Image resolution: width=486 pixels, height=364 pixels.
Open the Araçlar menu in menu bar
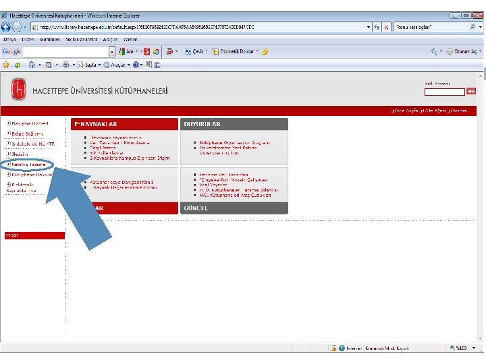click(110, 39)
